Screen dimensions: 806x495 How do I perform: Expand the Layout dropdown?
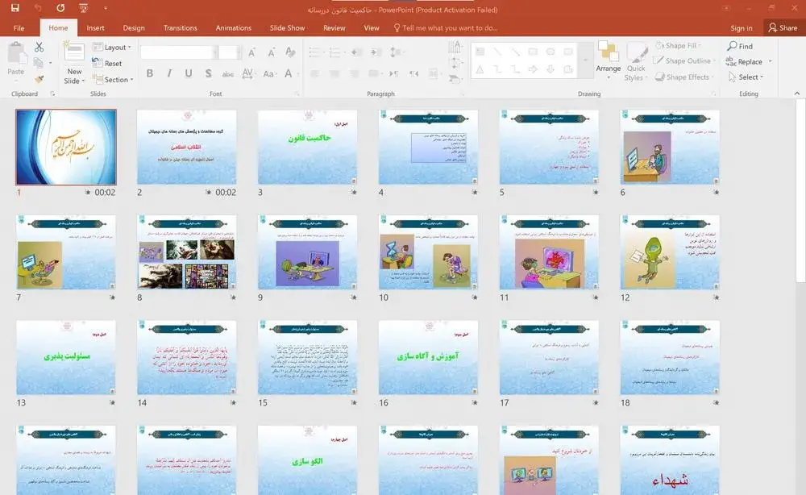pyautogui.click(x=114, y=48)
